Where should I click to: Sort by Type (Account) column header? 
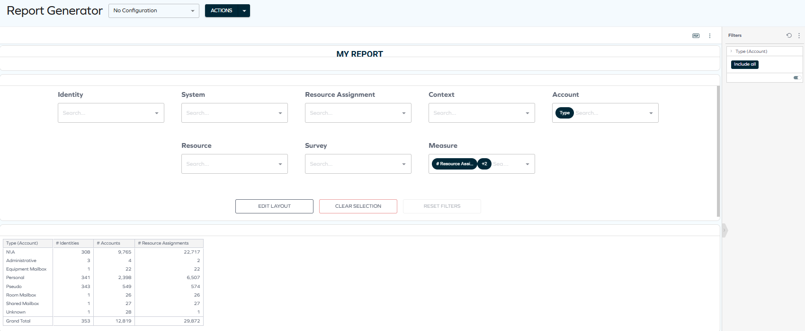tap(28, 243)
